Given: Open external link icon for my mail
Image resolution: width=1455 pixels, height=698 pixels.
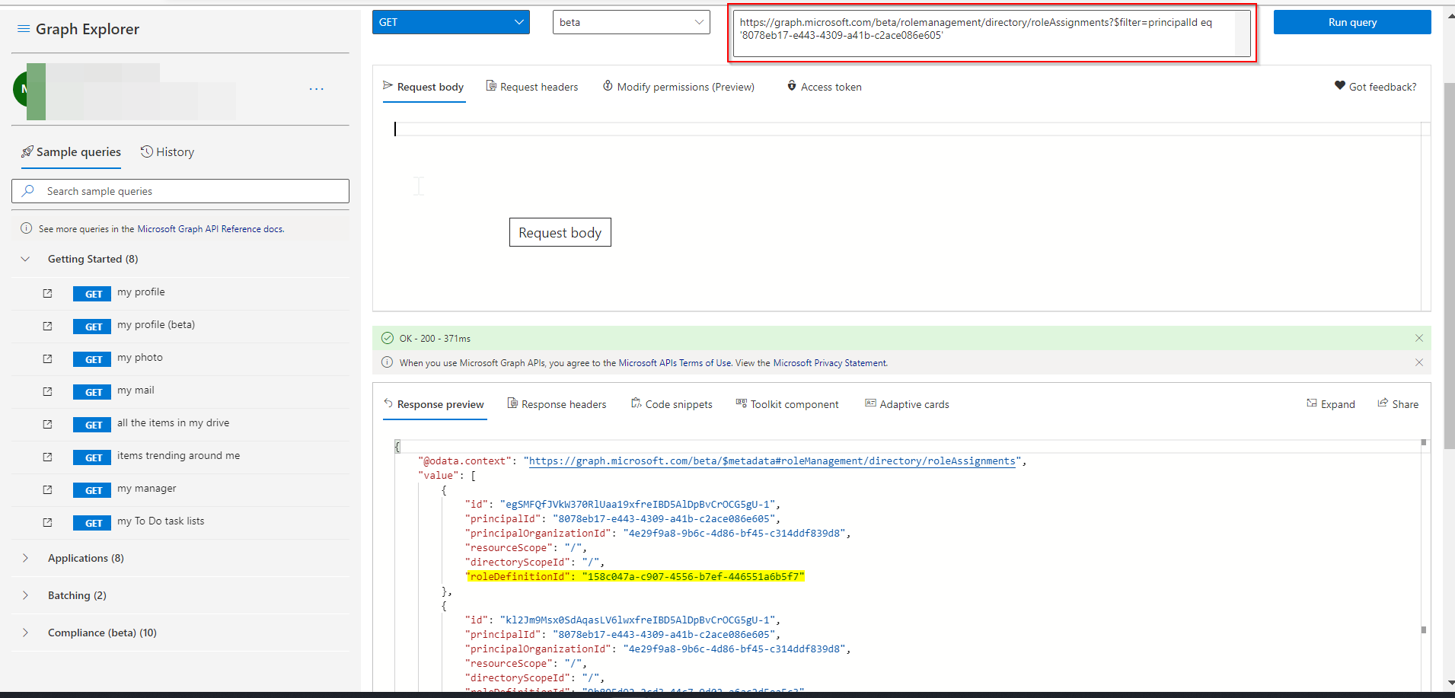Looking at the screenshot, I should point(47,391).
